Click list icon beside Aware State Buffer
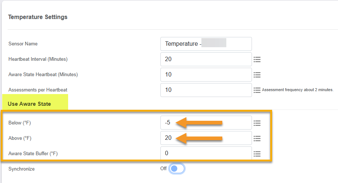Image resolution: width=338 pixels, height=183 pixels. [257, 154]
